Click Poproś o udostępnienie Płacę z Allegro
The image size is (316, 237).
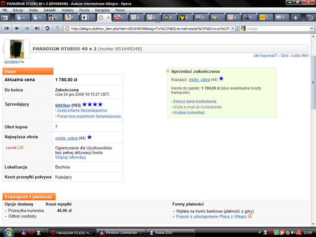211,217
